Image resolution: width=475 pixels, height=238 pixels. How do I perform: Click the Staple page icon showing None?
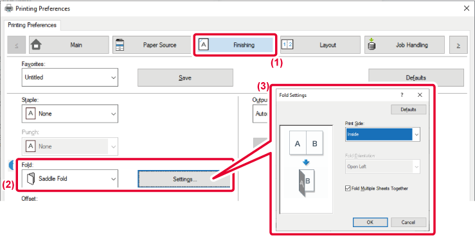point(31,114)
